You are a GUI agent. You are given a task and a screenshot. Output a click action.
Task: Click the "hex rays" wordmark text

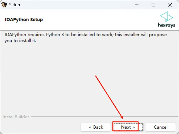166,25
